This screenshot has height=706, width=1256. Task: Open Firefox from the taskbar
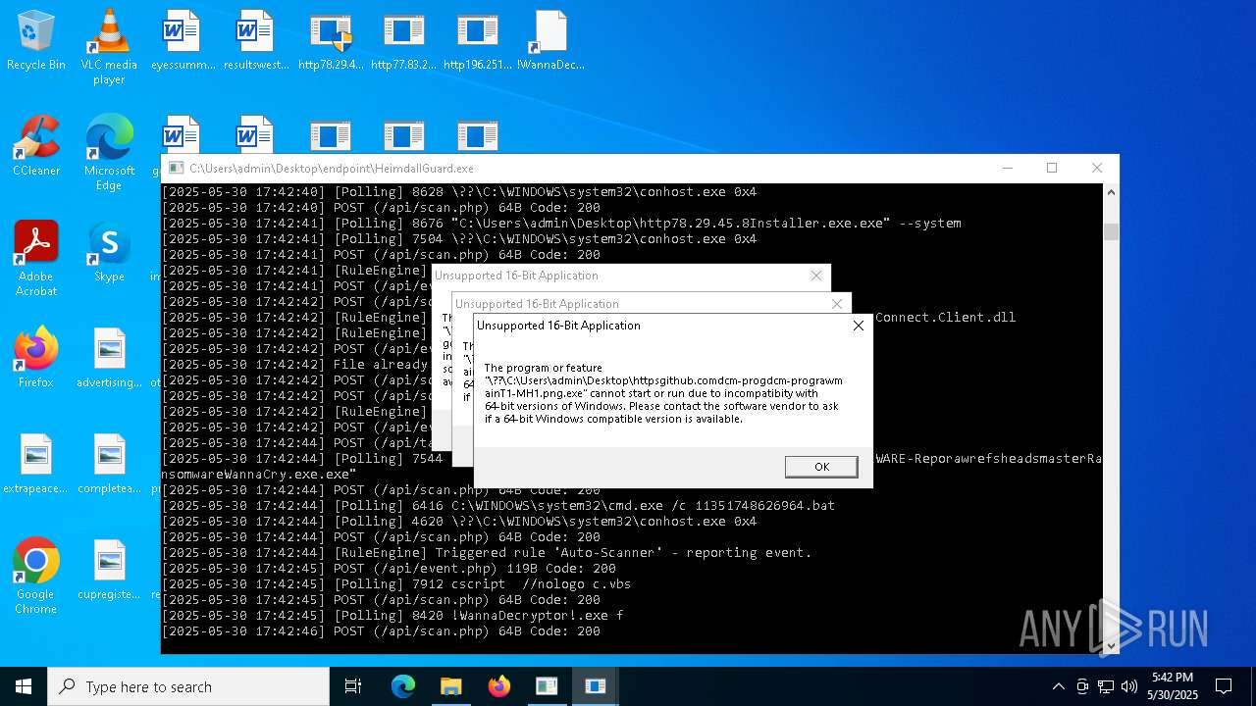click(x=498, y=686)
